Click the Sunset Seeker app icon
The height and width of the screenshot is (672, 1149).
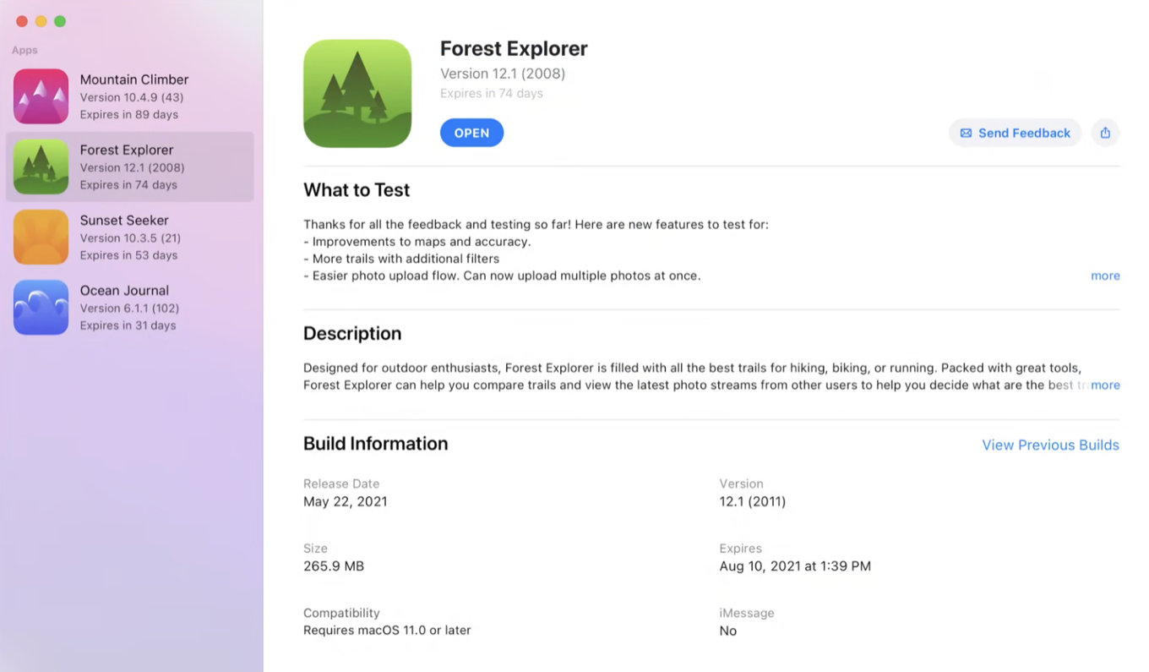tap(41, 238)
